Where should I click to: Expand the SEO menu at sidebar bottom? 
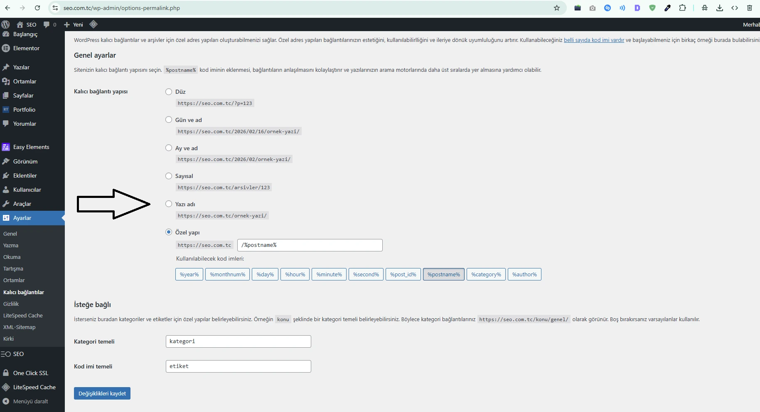pos(18,354)
